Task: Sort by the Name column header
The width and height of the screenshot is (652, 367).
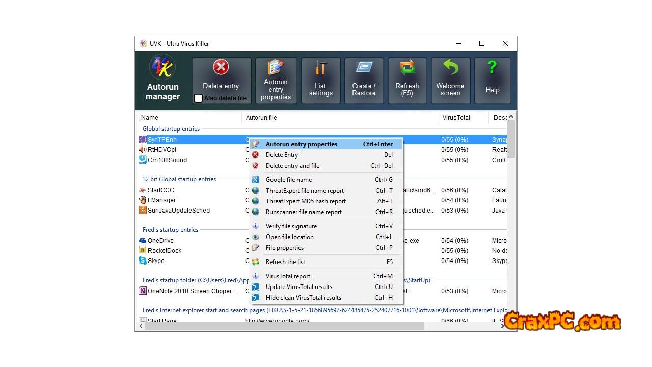Action: 150,118
